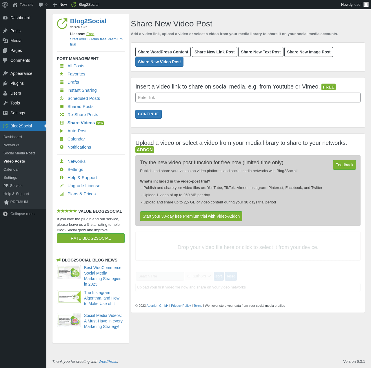Start 30-day free Premium trial with Video-Addon

(191, 216)
